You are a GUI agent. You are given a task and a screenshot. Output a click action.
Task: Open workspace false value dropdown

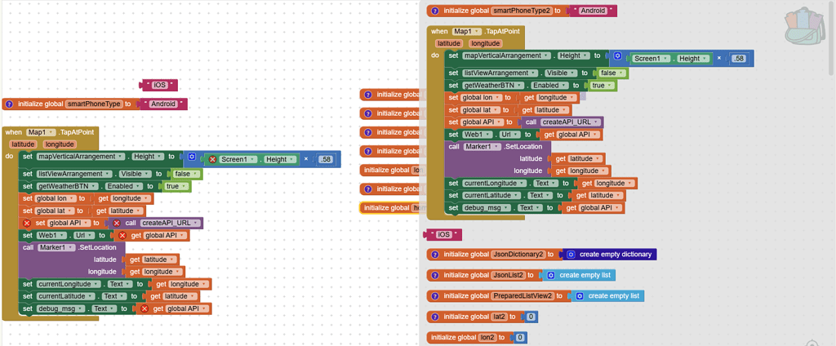pos(185,174)
